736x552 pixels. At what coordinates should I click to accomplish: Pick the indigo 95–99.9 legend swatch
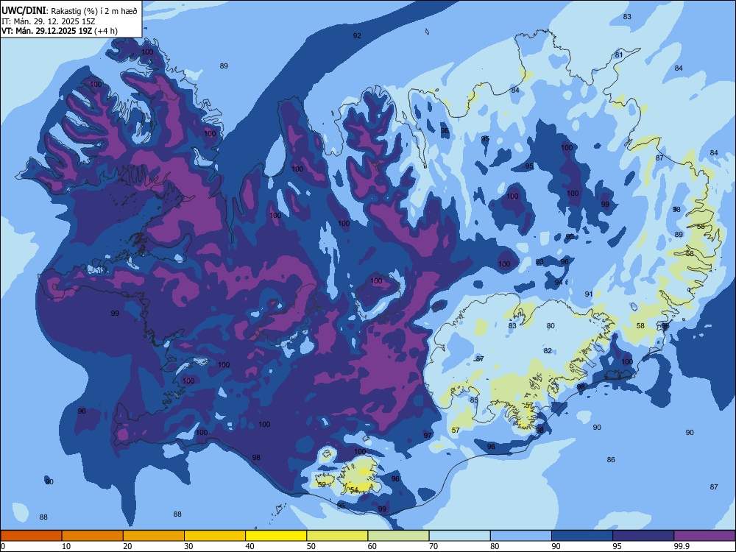pos(643,536)
